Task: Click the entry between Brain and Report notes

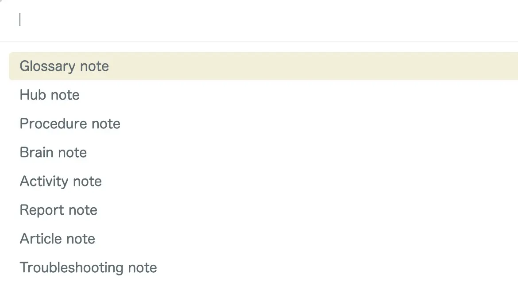Action: [61, 182]
